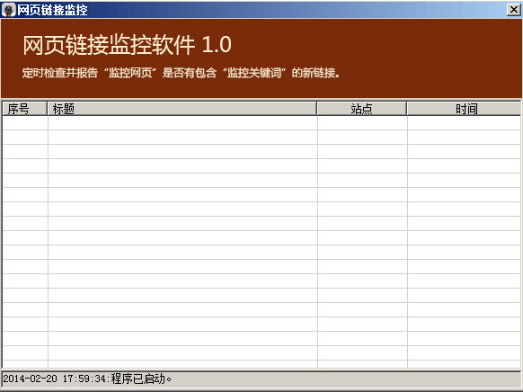Click the banner description about 监控关键词

coord(182,73)
